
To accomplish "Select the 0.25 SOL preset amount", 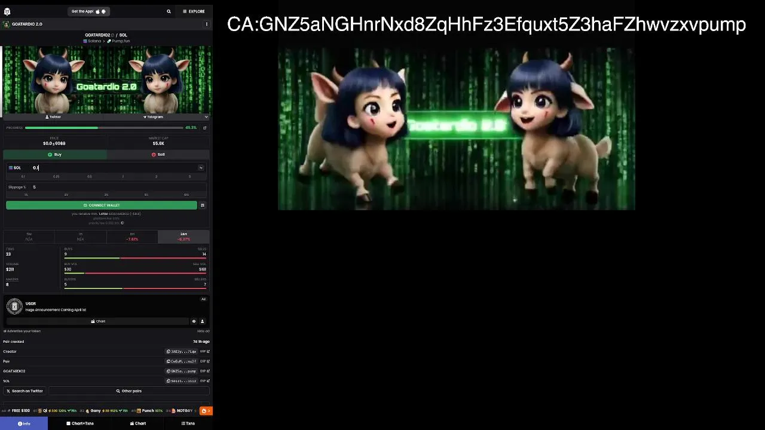I will (x=56, y=177).
